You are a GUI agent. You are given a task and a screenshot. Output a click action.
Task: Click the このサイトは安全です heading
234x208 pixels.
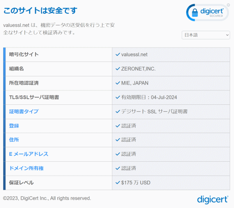point(40,11)
